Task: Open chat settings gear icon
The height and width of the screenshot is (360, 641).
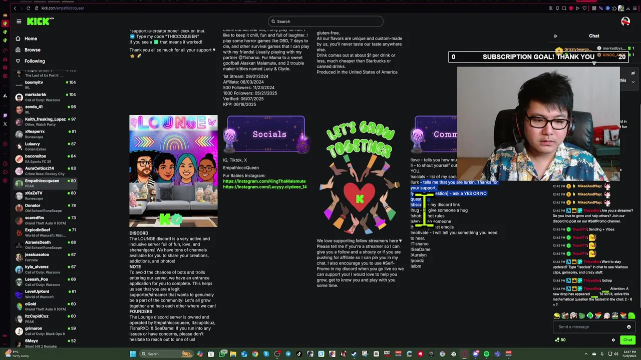Action: (x=613, y=340)
